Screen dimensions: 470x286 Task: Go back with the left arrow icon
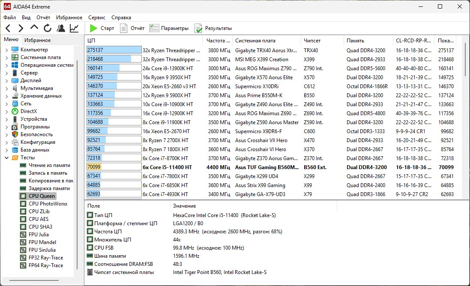point(8,28)
